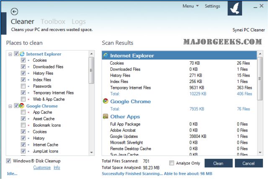Click the white bird logo icon
This screenshot has width=268, height=179.
pyautogui.click(x=234, y=8)
